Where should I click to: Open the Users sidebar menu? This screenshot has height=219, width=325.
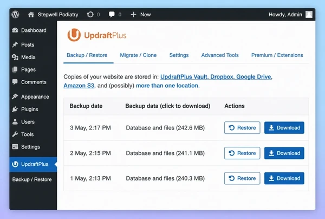[x=28, y=122]
